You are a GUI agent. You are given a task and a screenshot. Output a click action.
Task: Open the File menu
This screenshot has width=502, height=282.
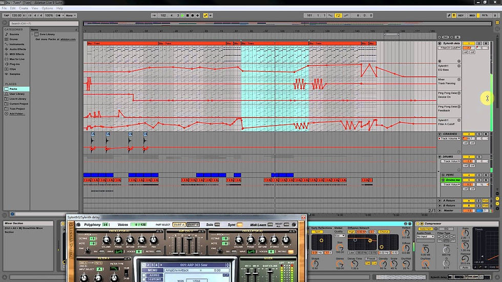[x=4, y=8]
